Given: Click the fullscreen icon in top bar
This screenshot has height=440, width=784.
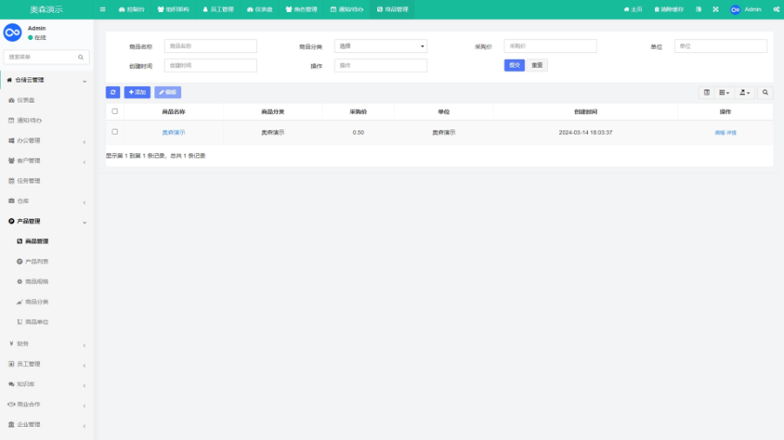Looking at the screenshot, I should 715,10.
